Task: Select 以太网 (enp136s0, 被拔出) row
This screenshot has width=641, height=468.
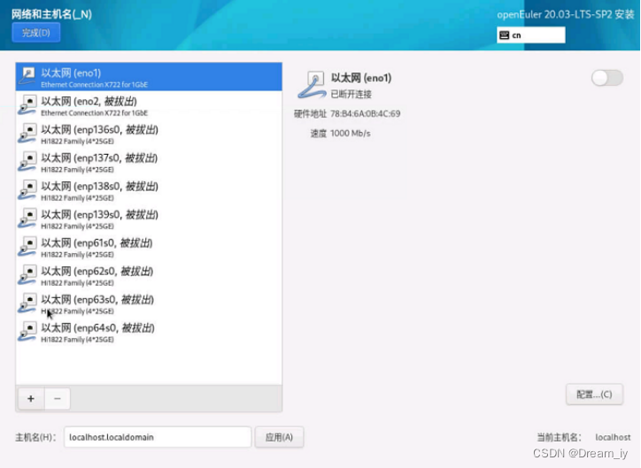Action: (149, 133)
